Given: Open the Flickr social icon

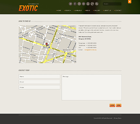Looking at the screenshot, I should click(84, 4).
